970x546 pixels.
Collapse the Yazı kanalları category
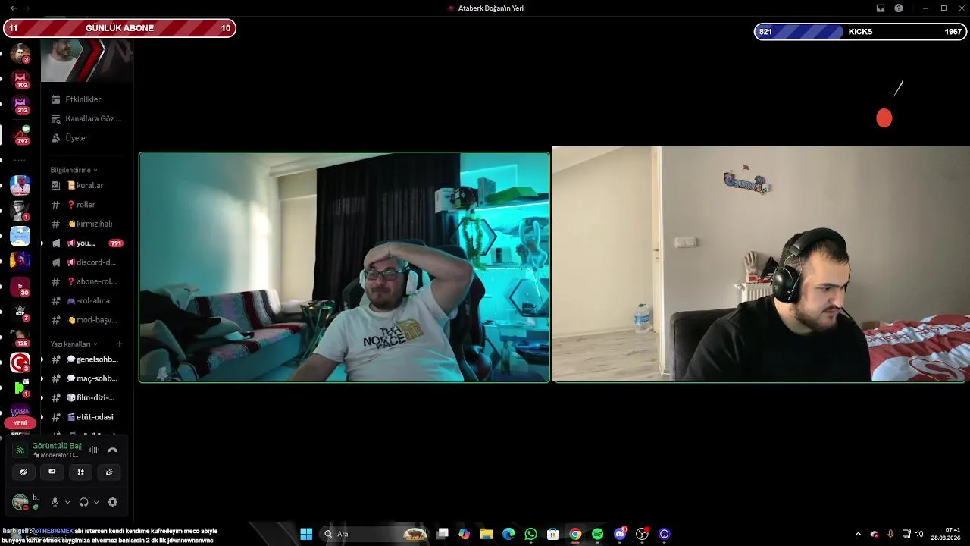(73, 344)
